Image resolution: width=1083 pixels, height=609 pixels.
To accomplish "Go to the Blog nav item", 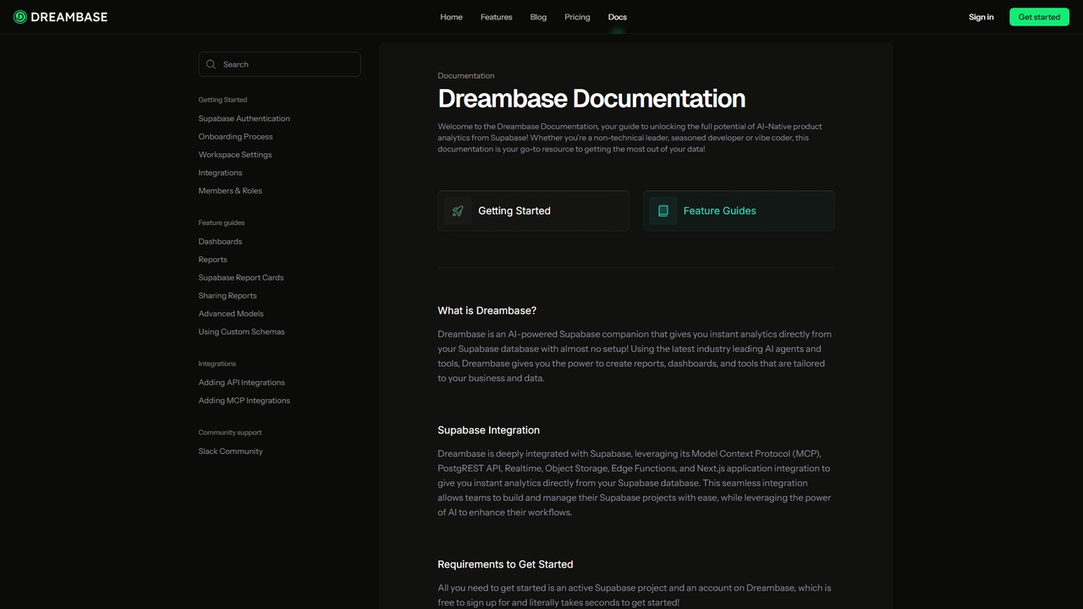I will click(x=538, y=17).
